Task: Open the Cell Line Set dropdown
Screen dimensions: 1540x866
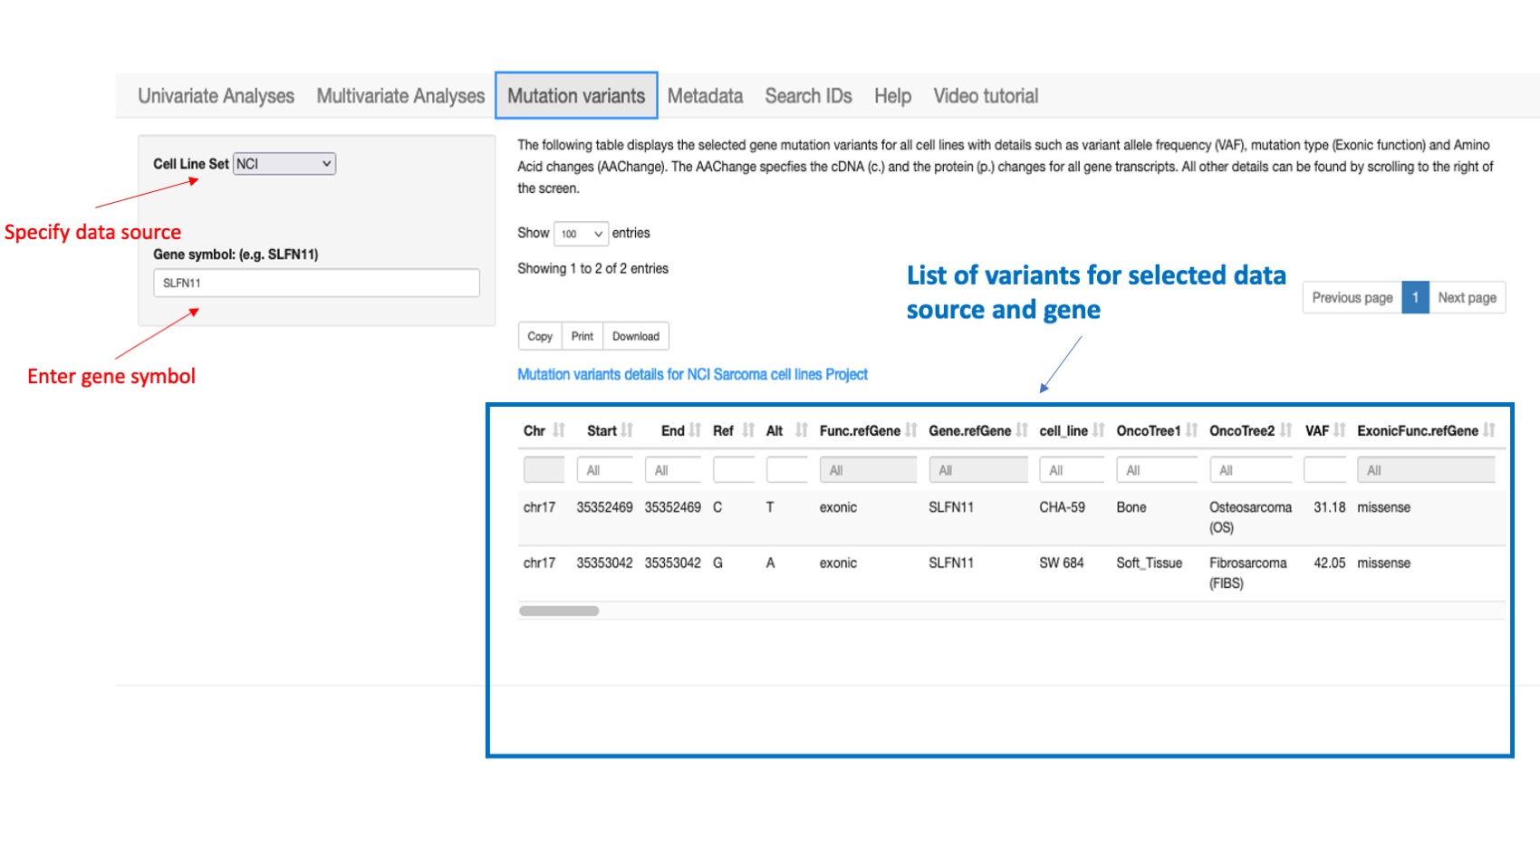Action: click(284, 164)
